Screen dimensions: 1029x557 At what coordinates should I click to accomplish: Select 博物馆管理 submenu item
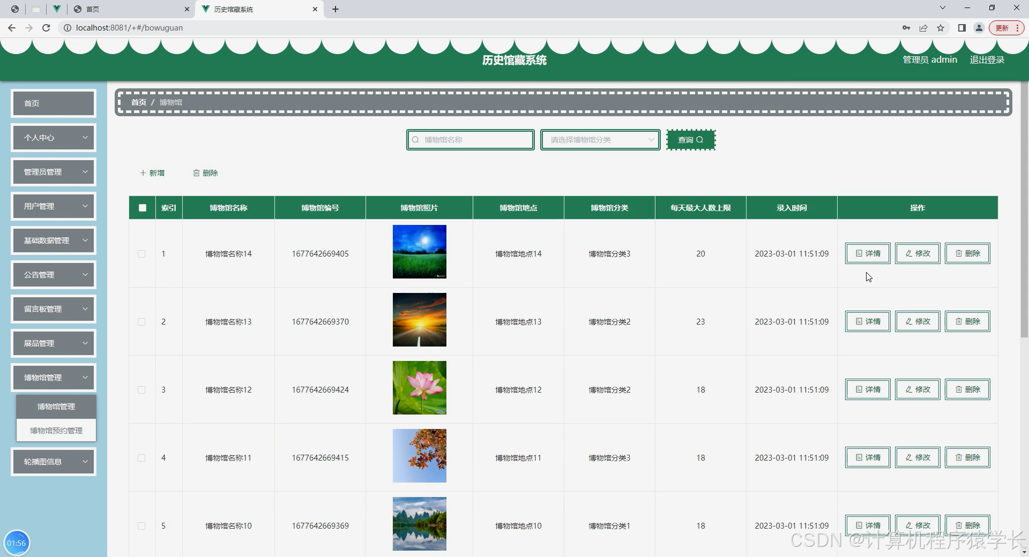[x=56, y=407]
